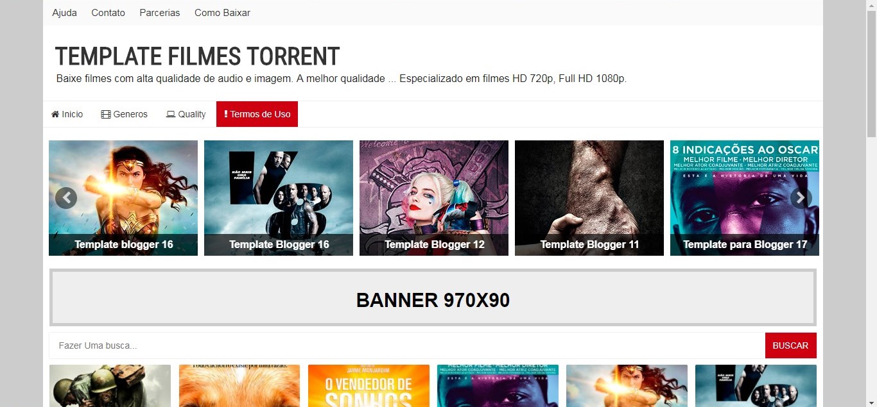Switch to the Termos de Uso tab

[x=257, y=114]
